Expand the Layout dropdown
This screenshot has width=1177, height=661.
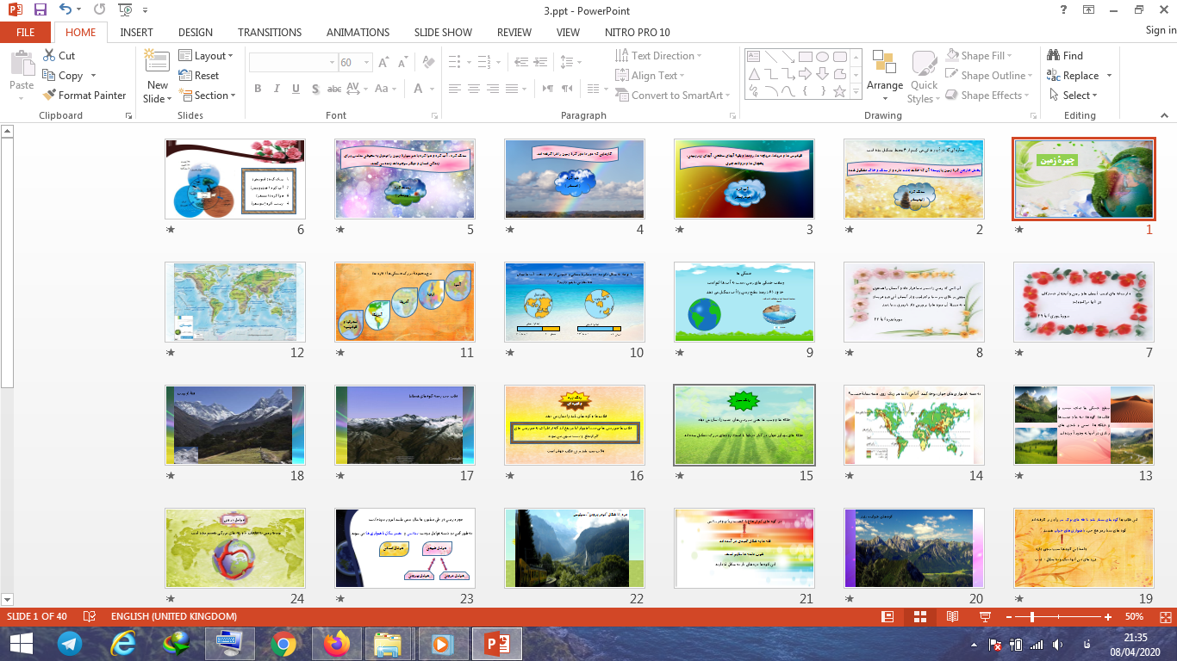206,56
